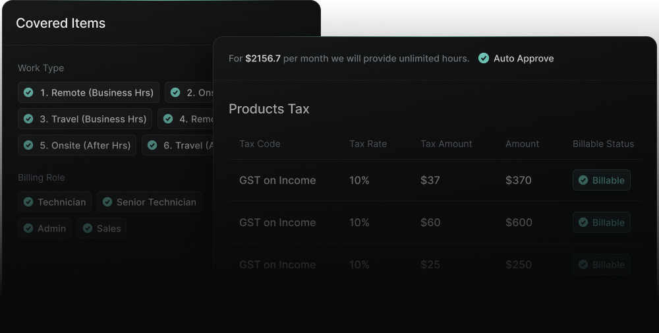Sort by the Tax Code column header
The height and width of the screenshot is (333, 659).
tap(260, 144)
